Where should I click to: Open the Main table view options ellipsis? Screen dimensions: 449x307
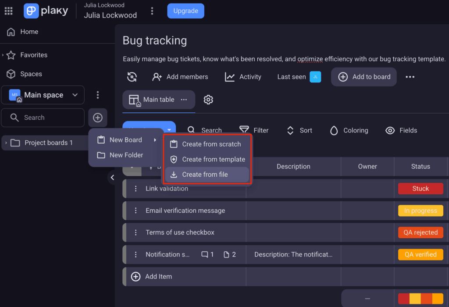point(184,100)
